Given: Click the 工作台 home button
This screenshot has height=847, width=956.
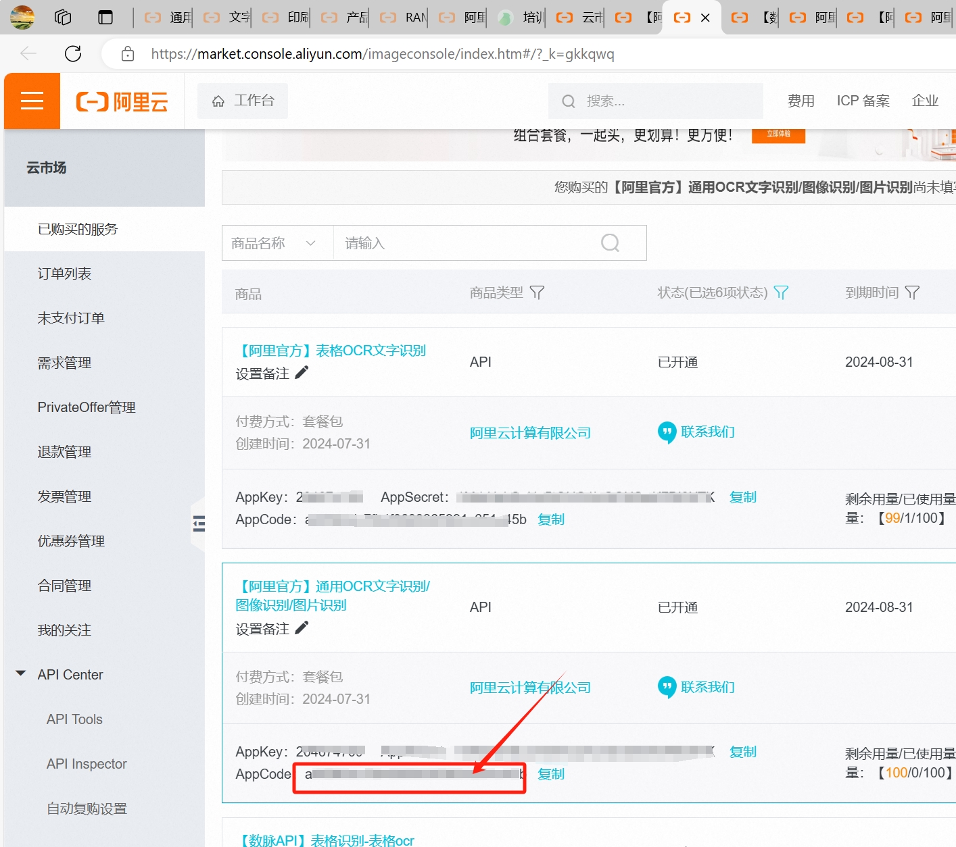Looking at the screenshot, I should point(243,101).
